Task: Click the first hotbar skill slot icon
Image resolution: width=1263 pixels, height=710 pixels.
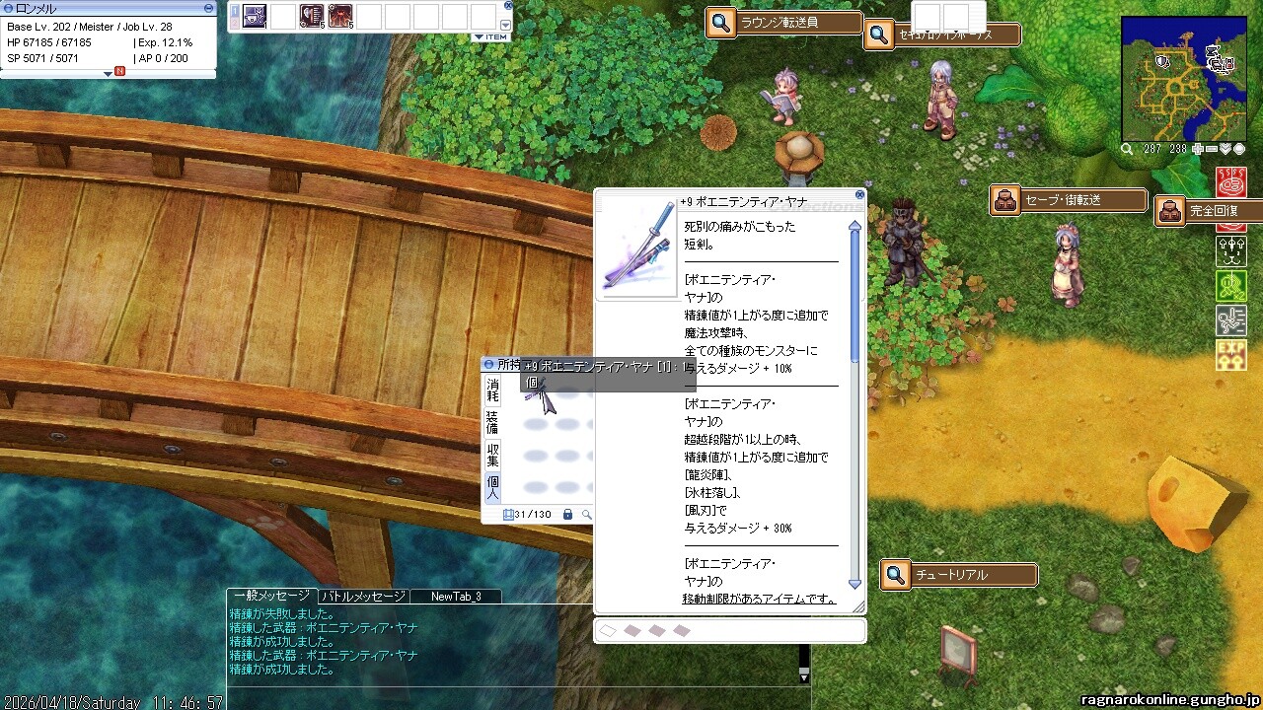Action: pyautogui.click(x=254, y=17)
